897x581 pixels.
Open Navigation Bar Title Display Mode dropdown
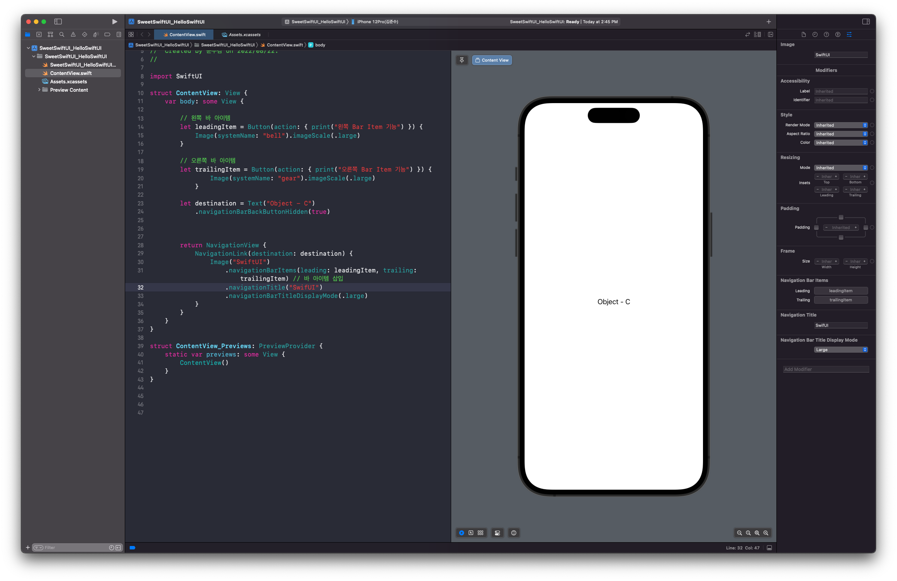[841, 350]
